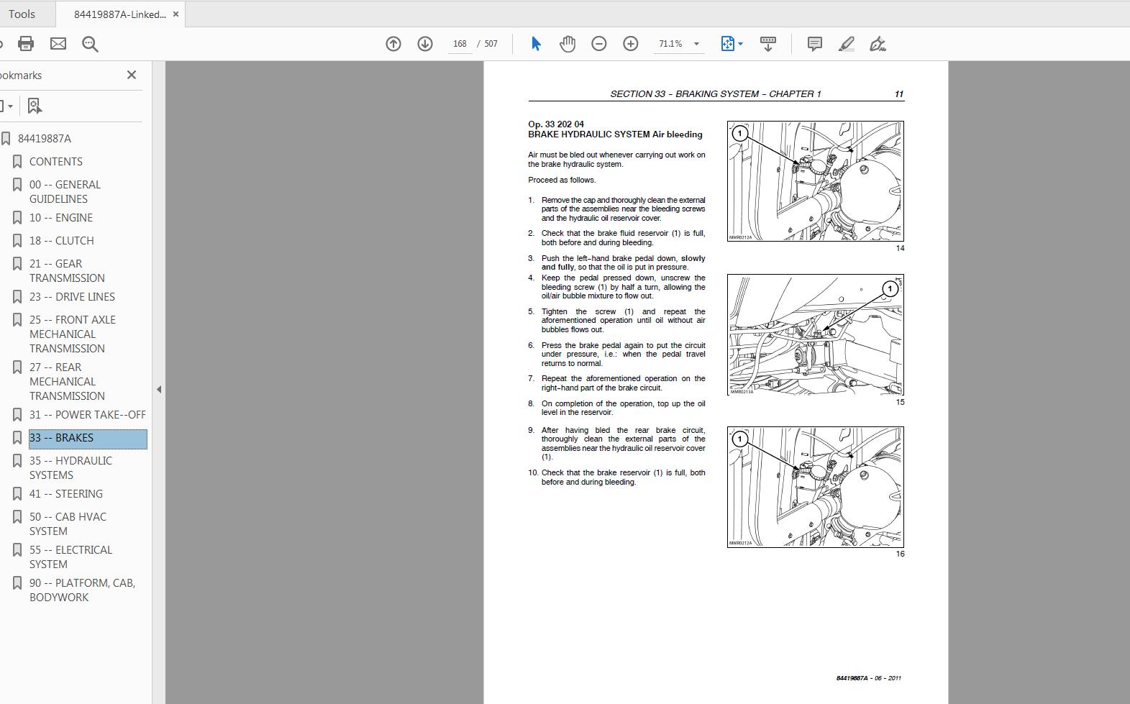
Task: Jump to 00 -- GENERAL GUIDELINES bookmark
Action: [65, 192]
